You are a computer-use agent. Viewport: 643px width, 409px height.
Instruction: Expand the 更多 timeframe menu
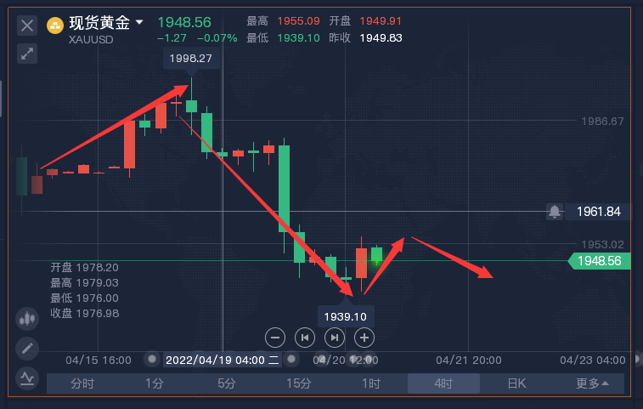(592, 383)
